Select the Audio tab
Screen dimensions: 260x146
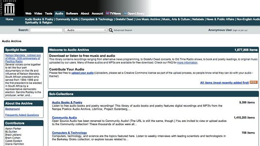pyautogui.click(x=59, y=14)
